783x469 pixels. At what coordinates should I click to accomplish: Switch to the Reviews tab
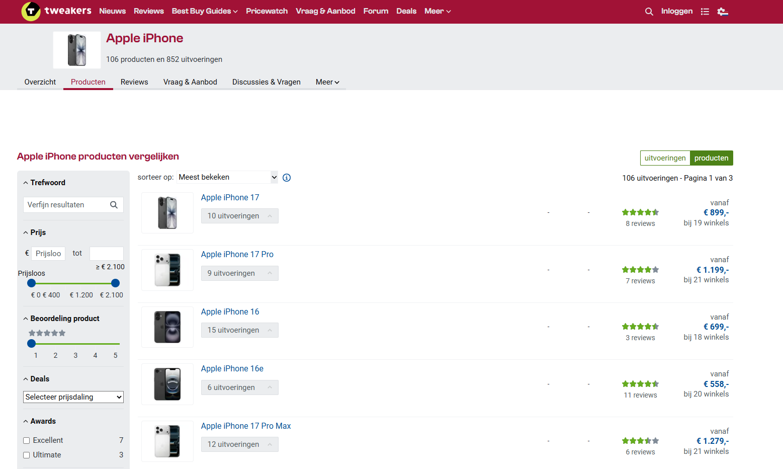pos(134,82)
